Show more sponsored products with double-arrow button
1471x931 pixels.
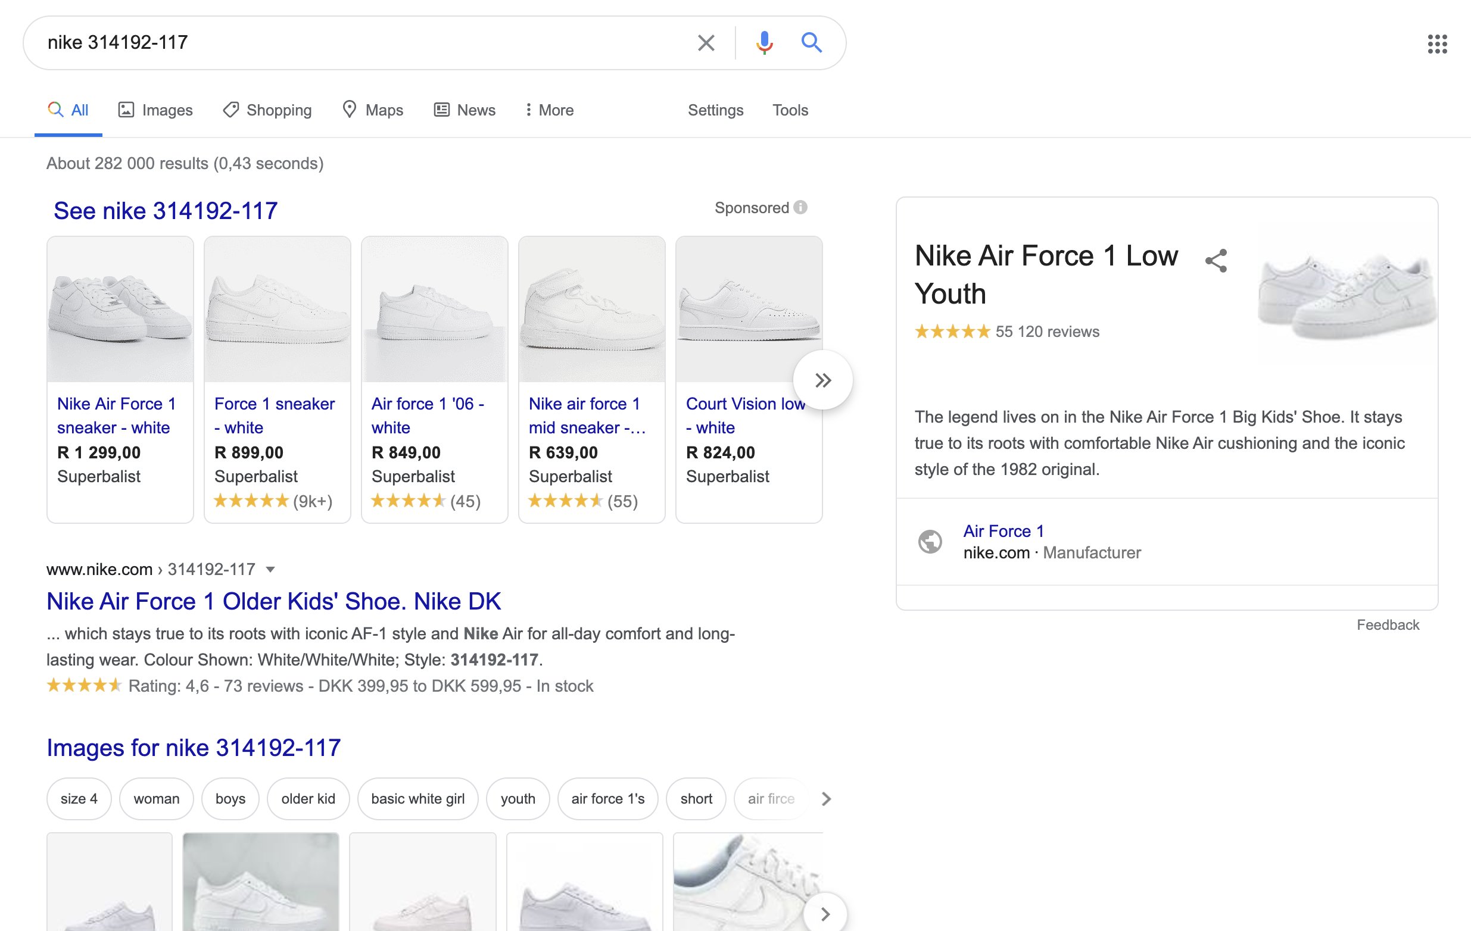click(823, 380)
